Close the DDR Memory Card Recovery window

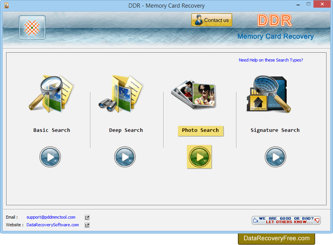(x=322, y=4)
